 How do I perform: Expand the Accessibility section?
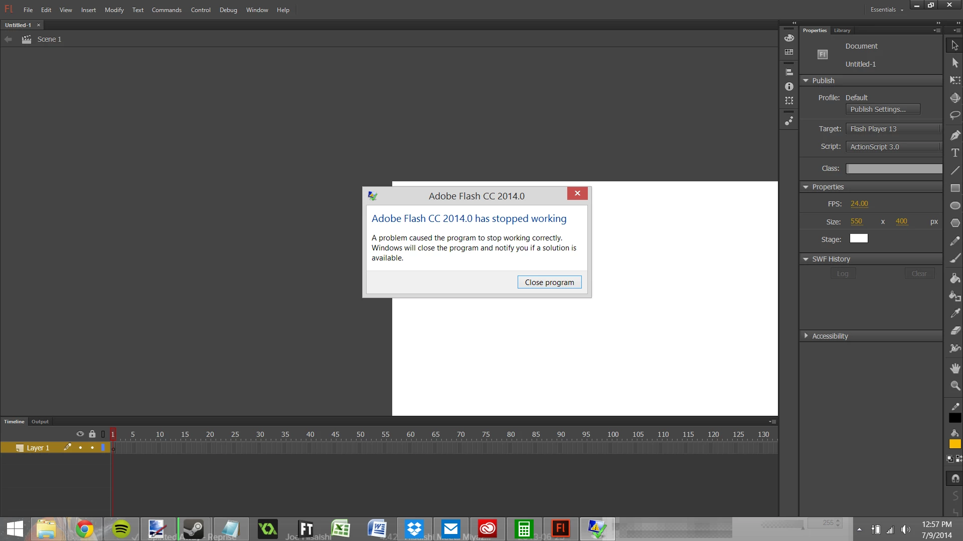[806, 336]
